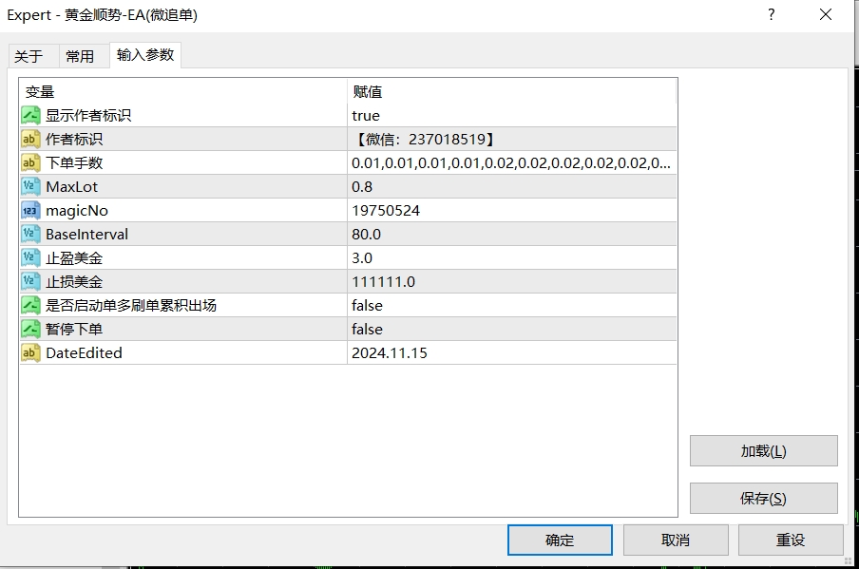
Task: Click the string icon beside DateEdited
Action: (x=31, y=352)
